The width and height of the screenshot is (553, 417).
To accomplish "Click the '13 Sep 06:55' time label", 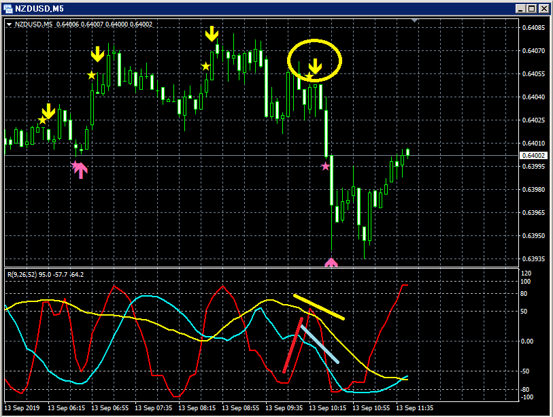I will 110,408.
